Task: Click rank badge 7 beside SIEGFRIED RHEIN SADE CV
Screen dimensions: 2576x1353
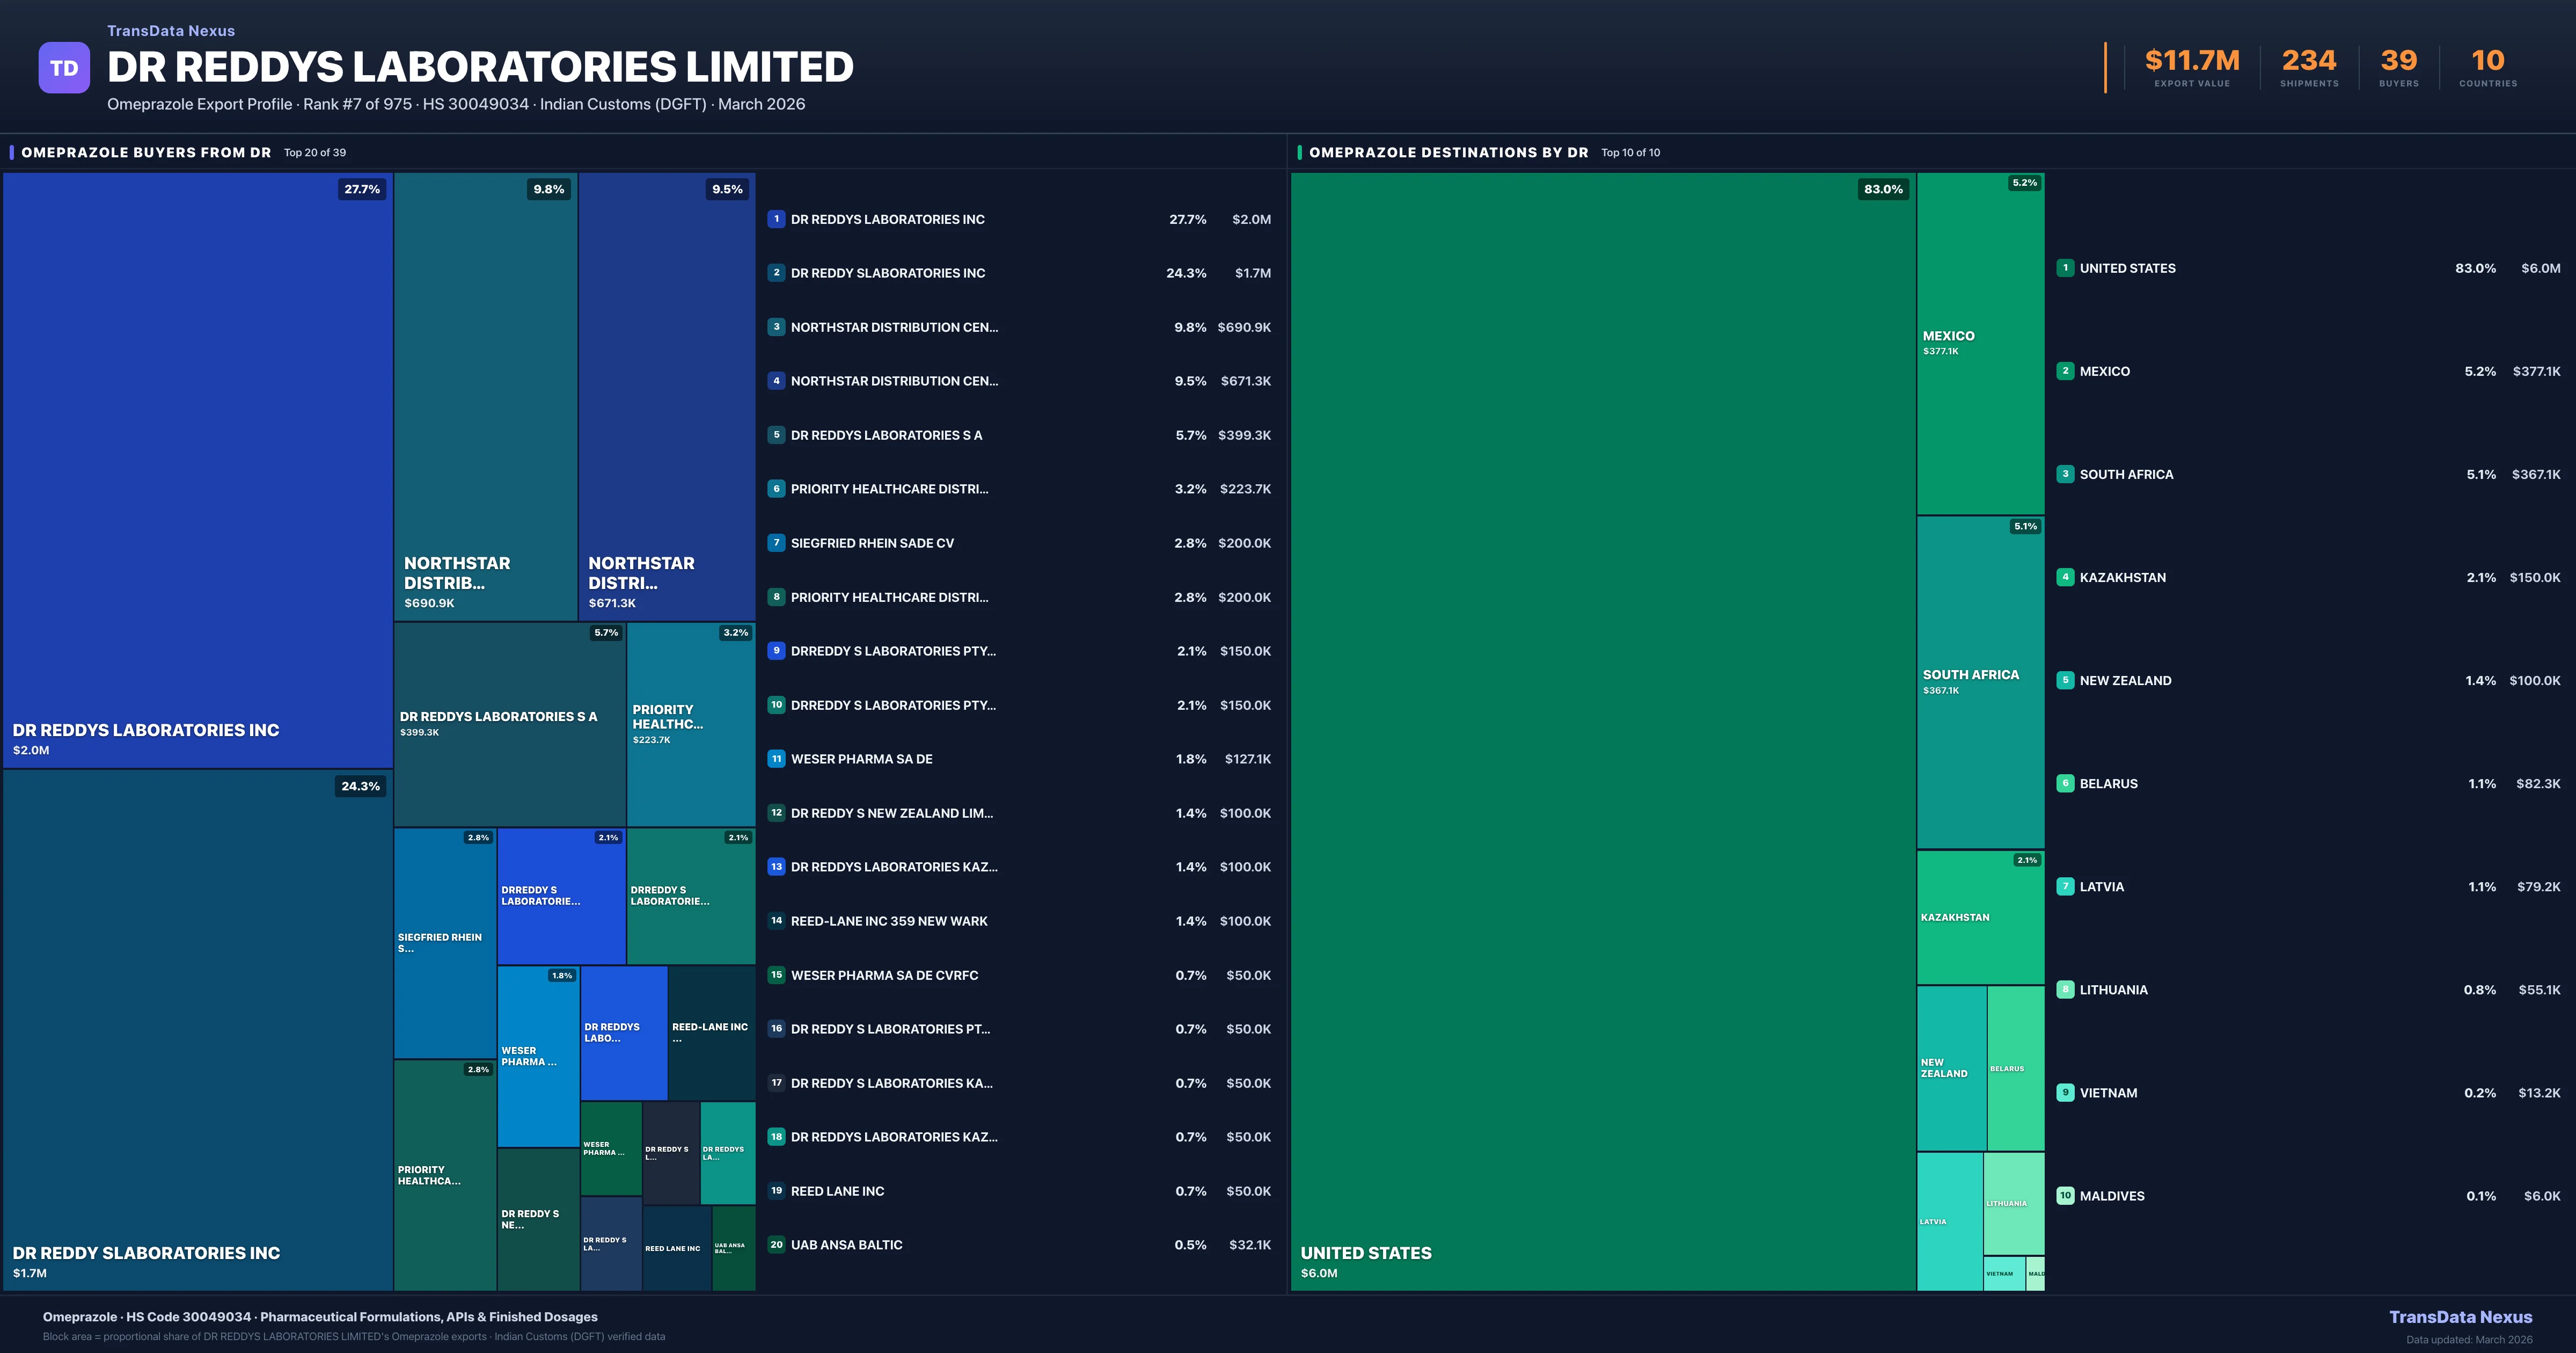Action: point(776,543)
